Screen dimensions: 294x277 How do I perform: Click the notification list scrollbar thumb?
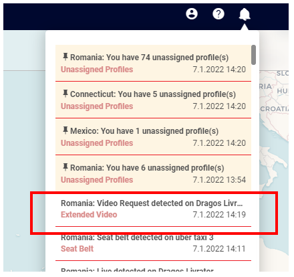(x=253, y=55)
